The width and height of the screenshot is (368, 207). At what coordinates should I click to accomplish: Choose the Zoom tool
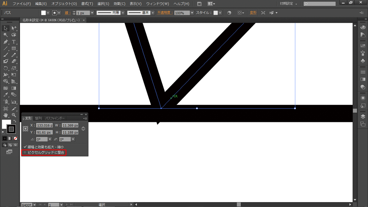(14, 115)
